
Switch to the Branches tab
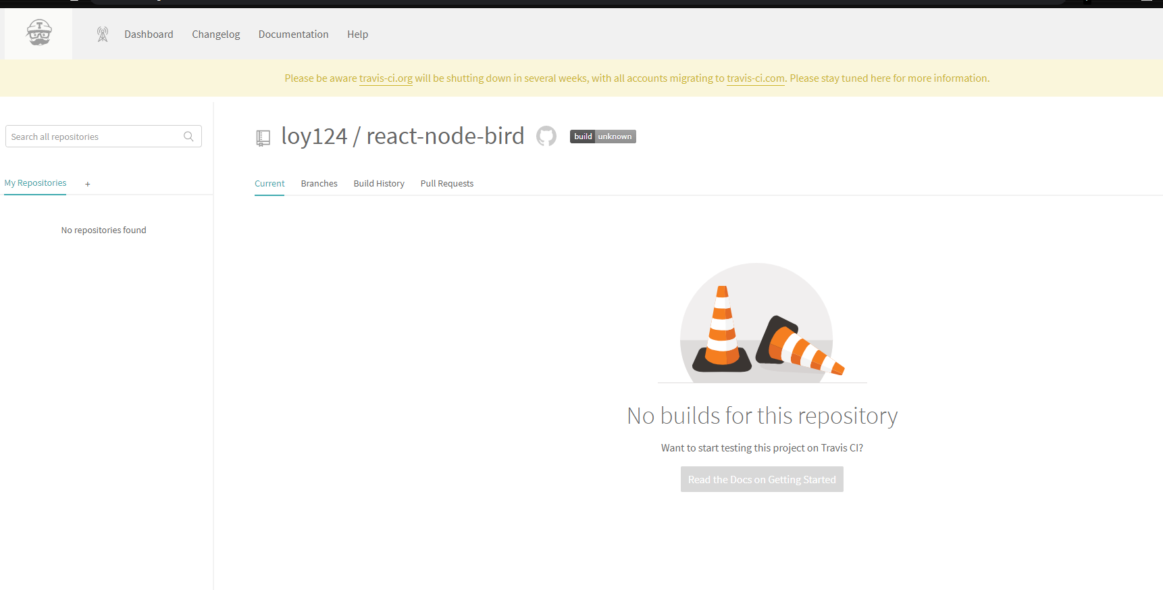(x=319, y=184)
